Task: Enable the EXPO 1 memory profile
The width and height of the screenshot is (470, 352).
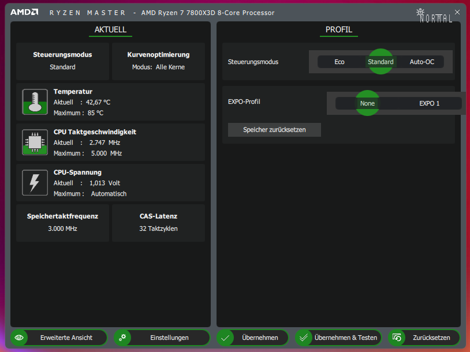Action: pos(429,103)
